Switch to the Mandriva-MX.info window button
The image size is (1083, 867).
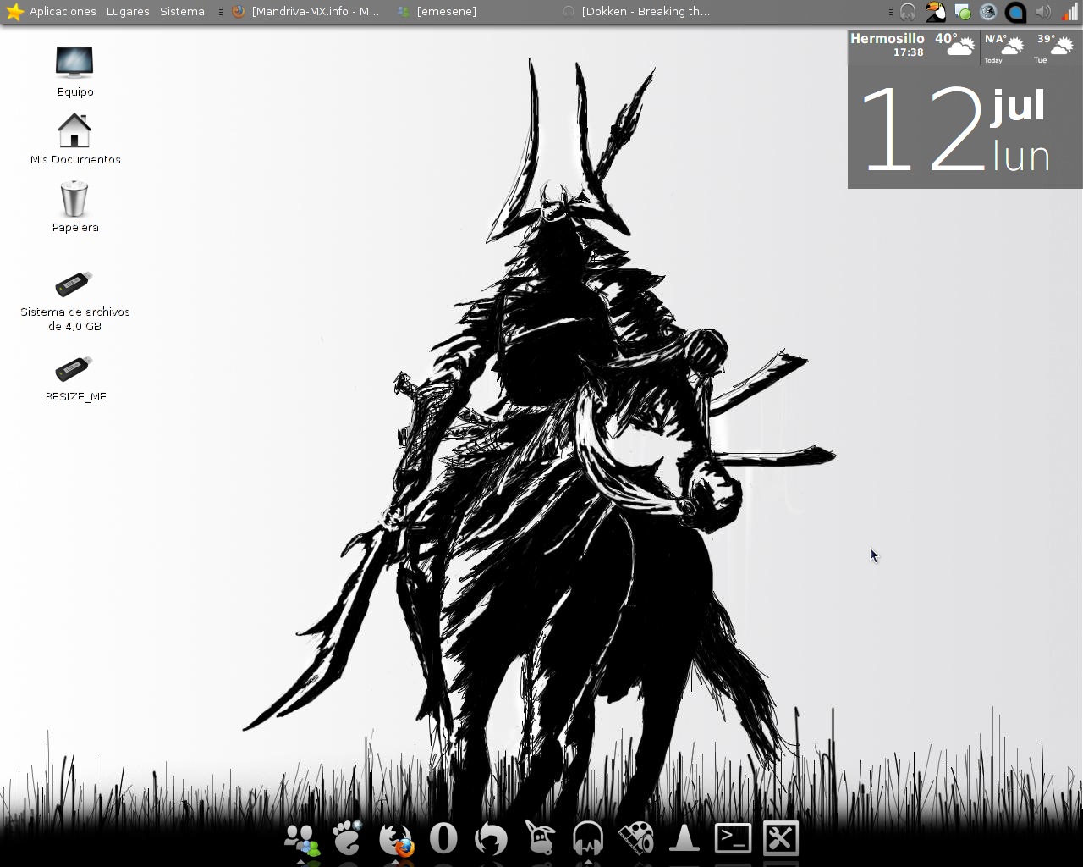pos(306,12)
